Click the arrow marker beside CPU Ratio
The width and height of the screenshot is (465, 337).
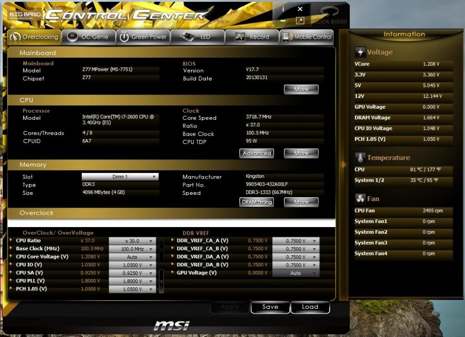(11, 240)
